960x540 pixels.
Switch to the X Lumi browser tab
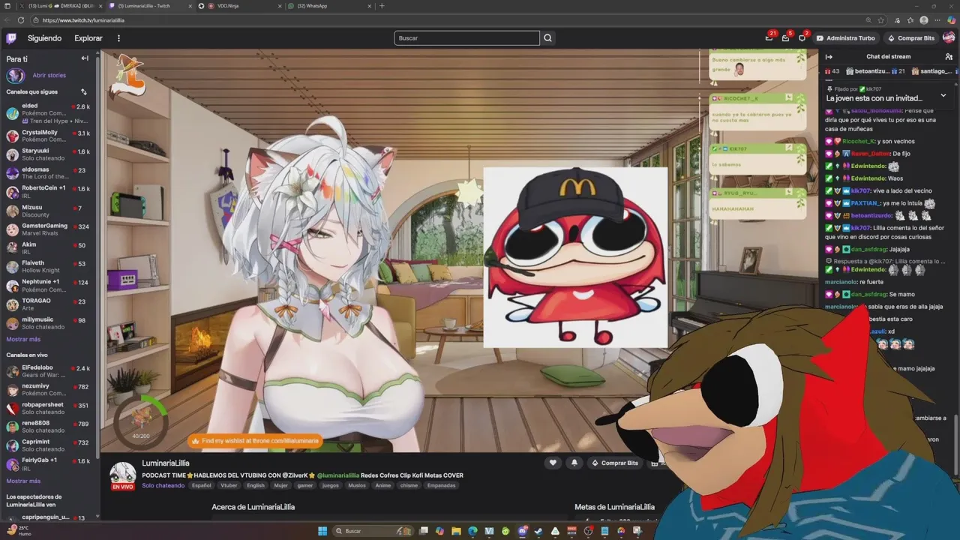coord(61,6)
